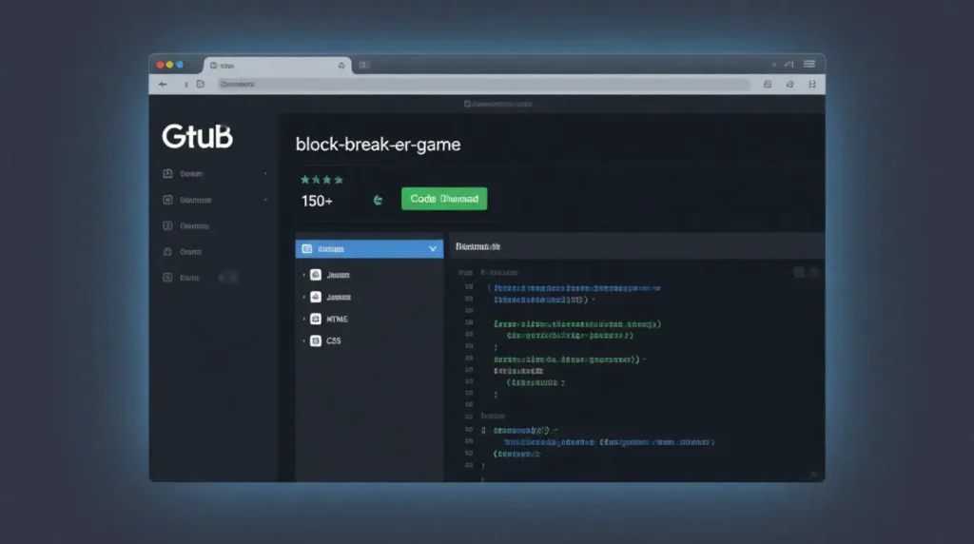
Task: Click the green star rating
Action: (x=321, y=180)
